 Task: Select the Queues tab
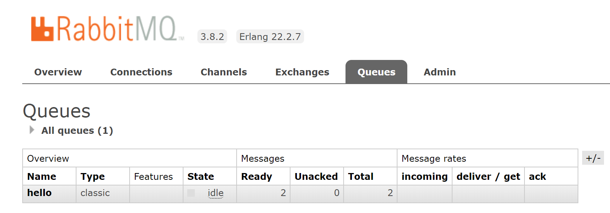tap(376, 72)
